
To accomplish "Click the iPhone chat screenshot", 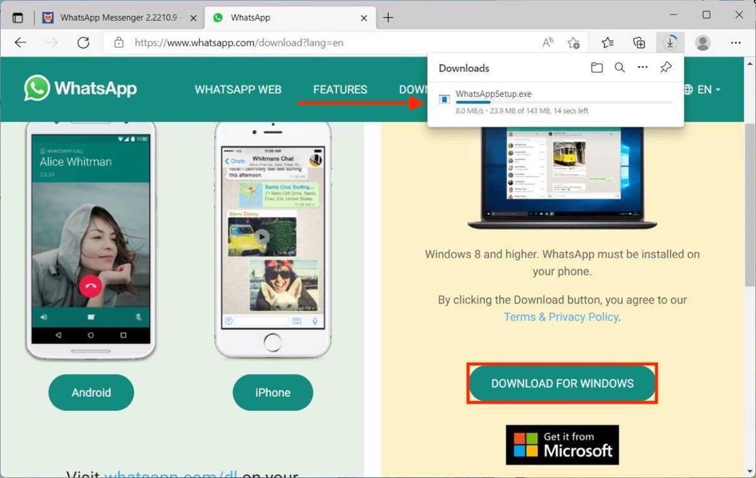I will [x=273, y=239].
